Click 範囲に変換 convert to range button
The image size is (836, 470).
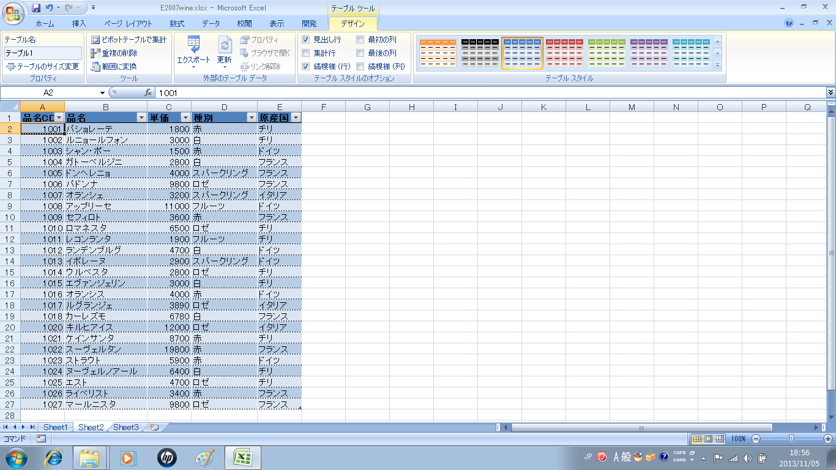(x=114, y=66)
